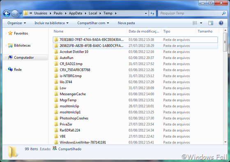Viewport: 230px width, 162px height.
Task: Open the Organizar menu
Action: 17,23
